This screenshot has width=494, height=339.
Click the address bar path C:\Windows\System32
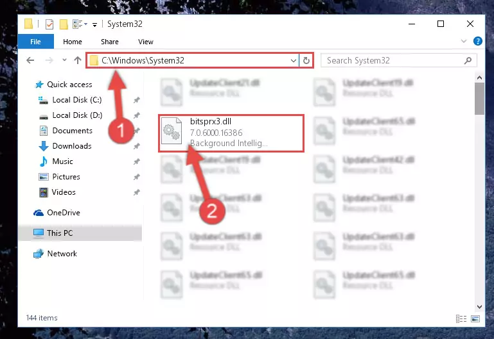(143, 60)
